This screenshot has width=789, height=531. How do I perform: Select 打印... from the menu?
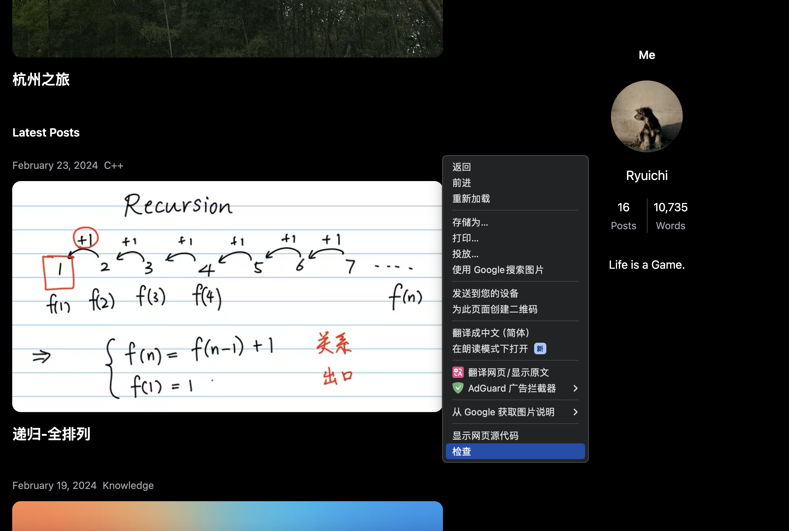pyautogui.click(x=465, y=238)
